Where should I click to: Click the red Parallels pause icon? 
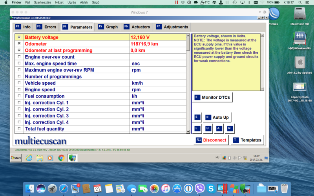tap(176, 2)
